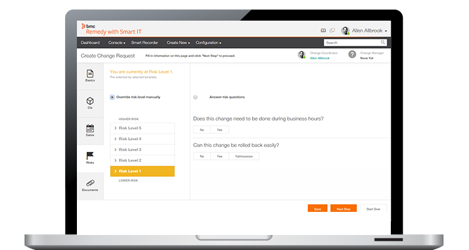Click the search magnifier icon

click(x=383, y=42)
